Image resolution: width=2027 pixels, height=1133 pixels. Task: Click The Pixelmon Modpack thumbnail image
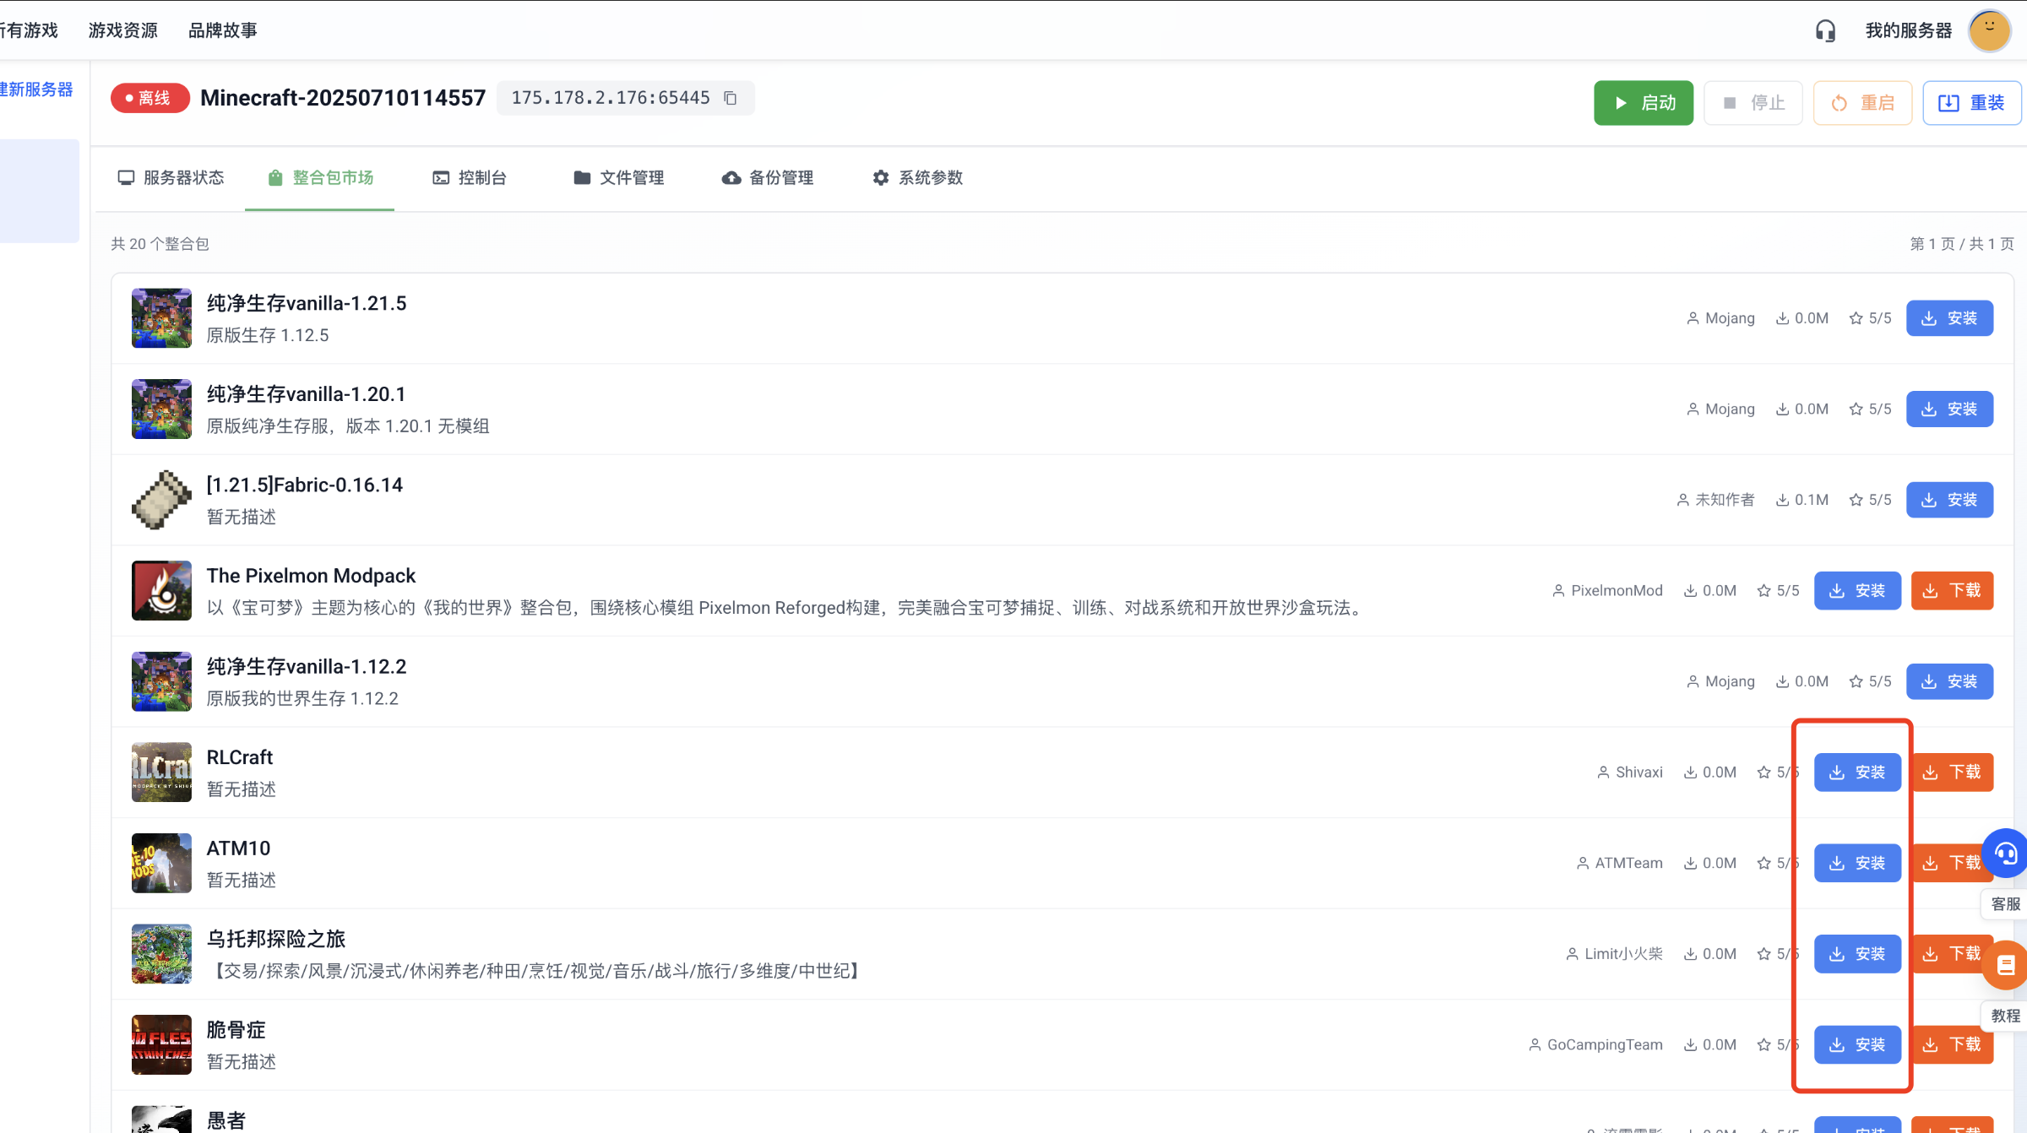pyautogui.click(x=161, y=590)
